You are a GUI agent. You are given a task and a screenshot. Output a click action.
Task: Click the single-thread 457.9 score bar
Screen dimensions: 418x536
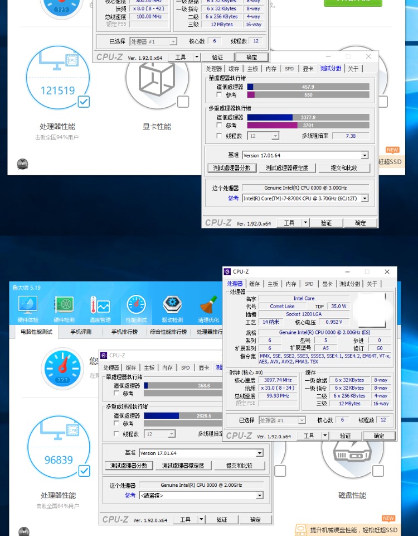click(x=308, y=87)
